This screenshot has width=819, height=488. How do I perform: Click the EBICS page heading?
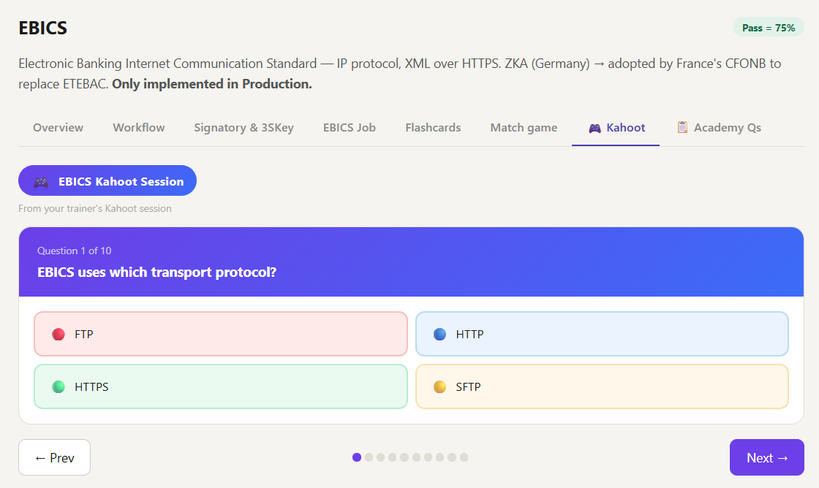coord(43,28)
